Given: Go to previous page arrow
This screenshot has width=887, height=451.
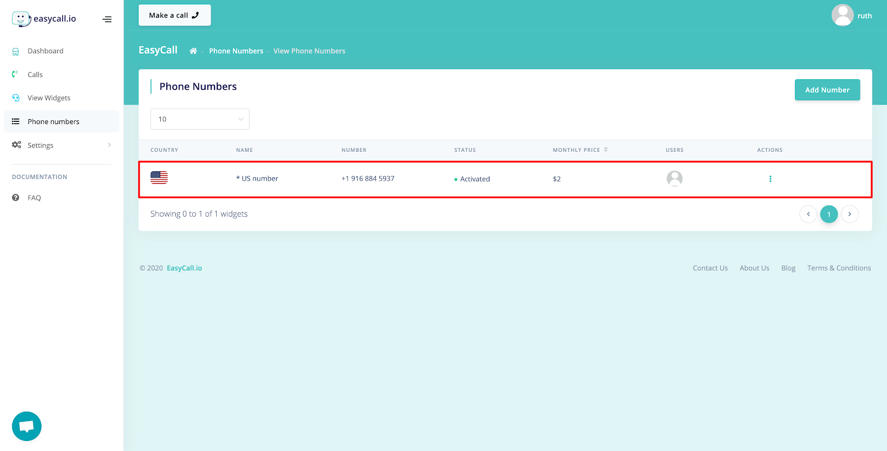Looking at the screenshot, I should point(808,214).
